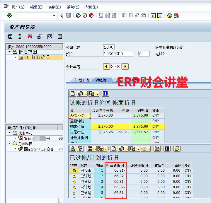Image resolution: width=211 pixels, height=203 pixels.
Task: Click the green Back arrow icon
Action: (78, 16)
